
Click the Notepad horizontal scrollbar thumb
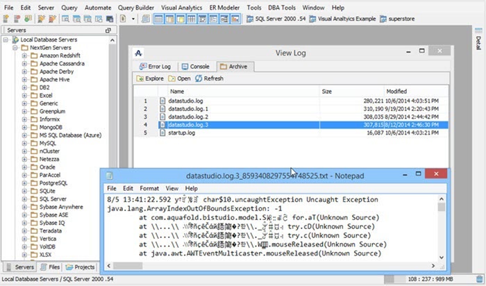[x=128, y=266]
